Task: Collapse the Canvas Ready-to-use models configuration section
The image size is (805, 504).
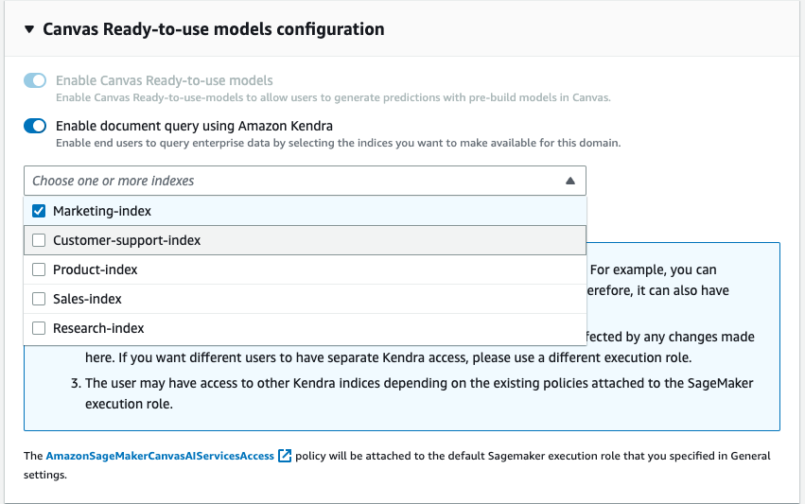Action: coord(29,29)
